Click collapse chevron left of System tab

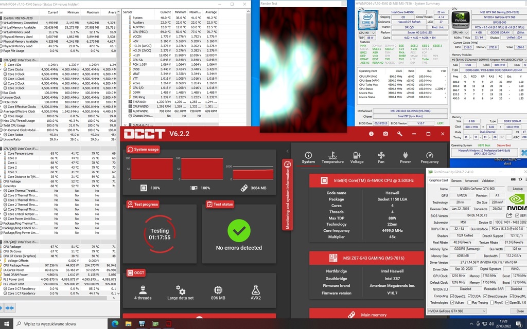[287, 152]
